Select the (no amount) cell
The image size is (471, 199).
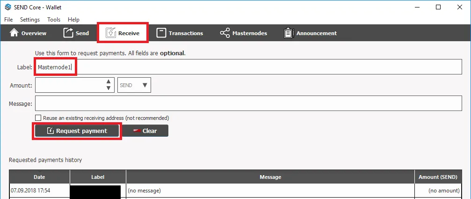point(438,191)
